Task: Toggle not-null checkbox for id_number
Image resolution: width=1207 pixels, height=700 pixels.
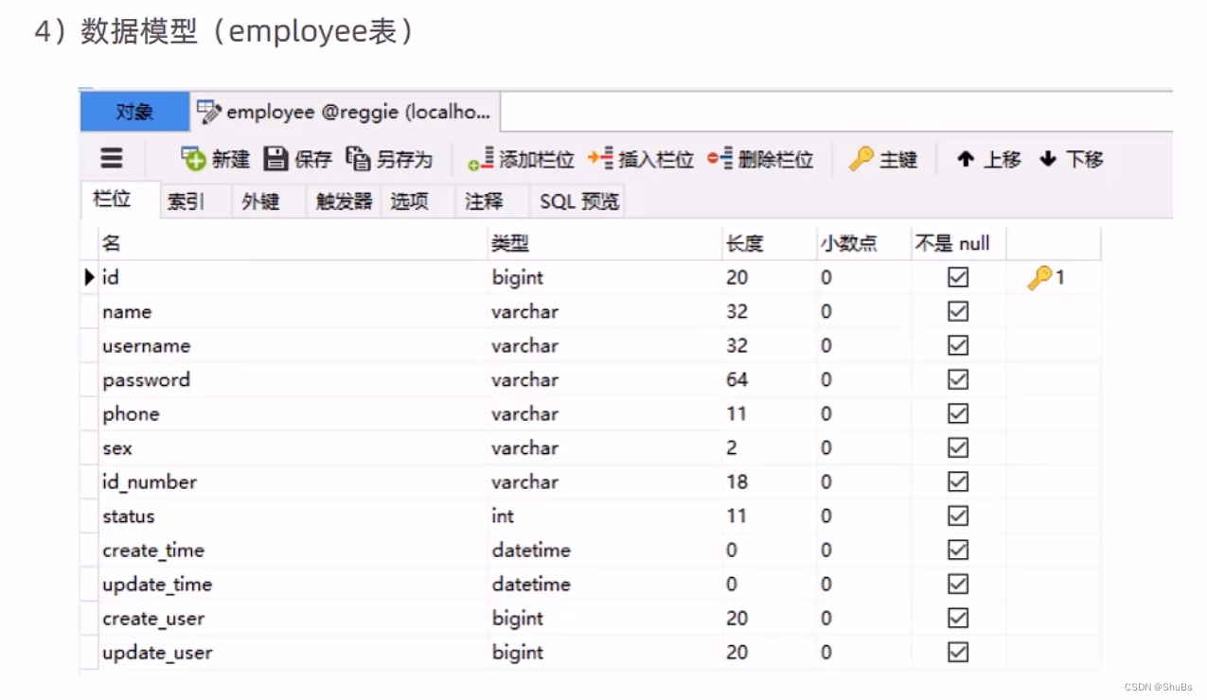Action: [x=958, y=481]
